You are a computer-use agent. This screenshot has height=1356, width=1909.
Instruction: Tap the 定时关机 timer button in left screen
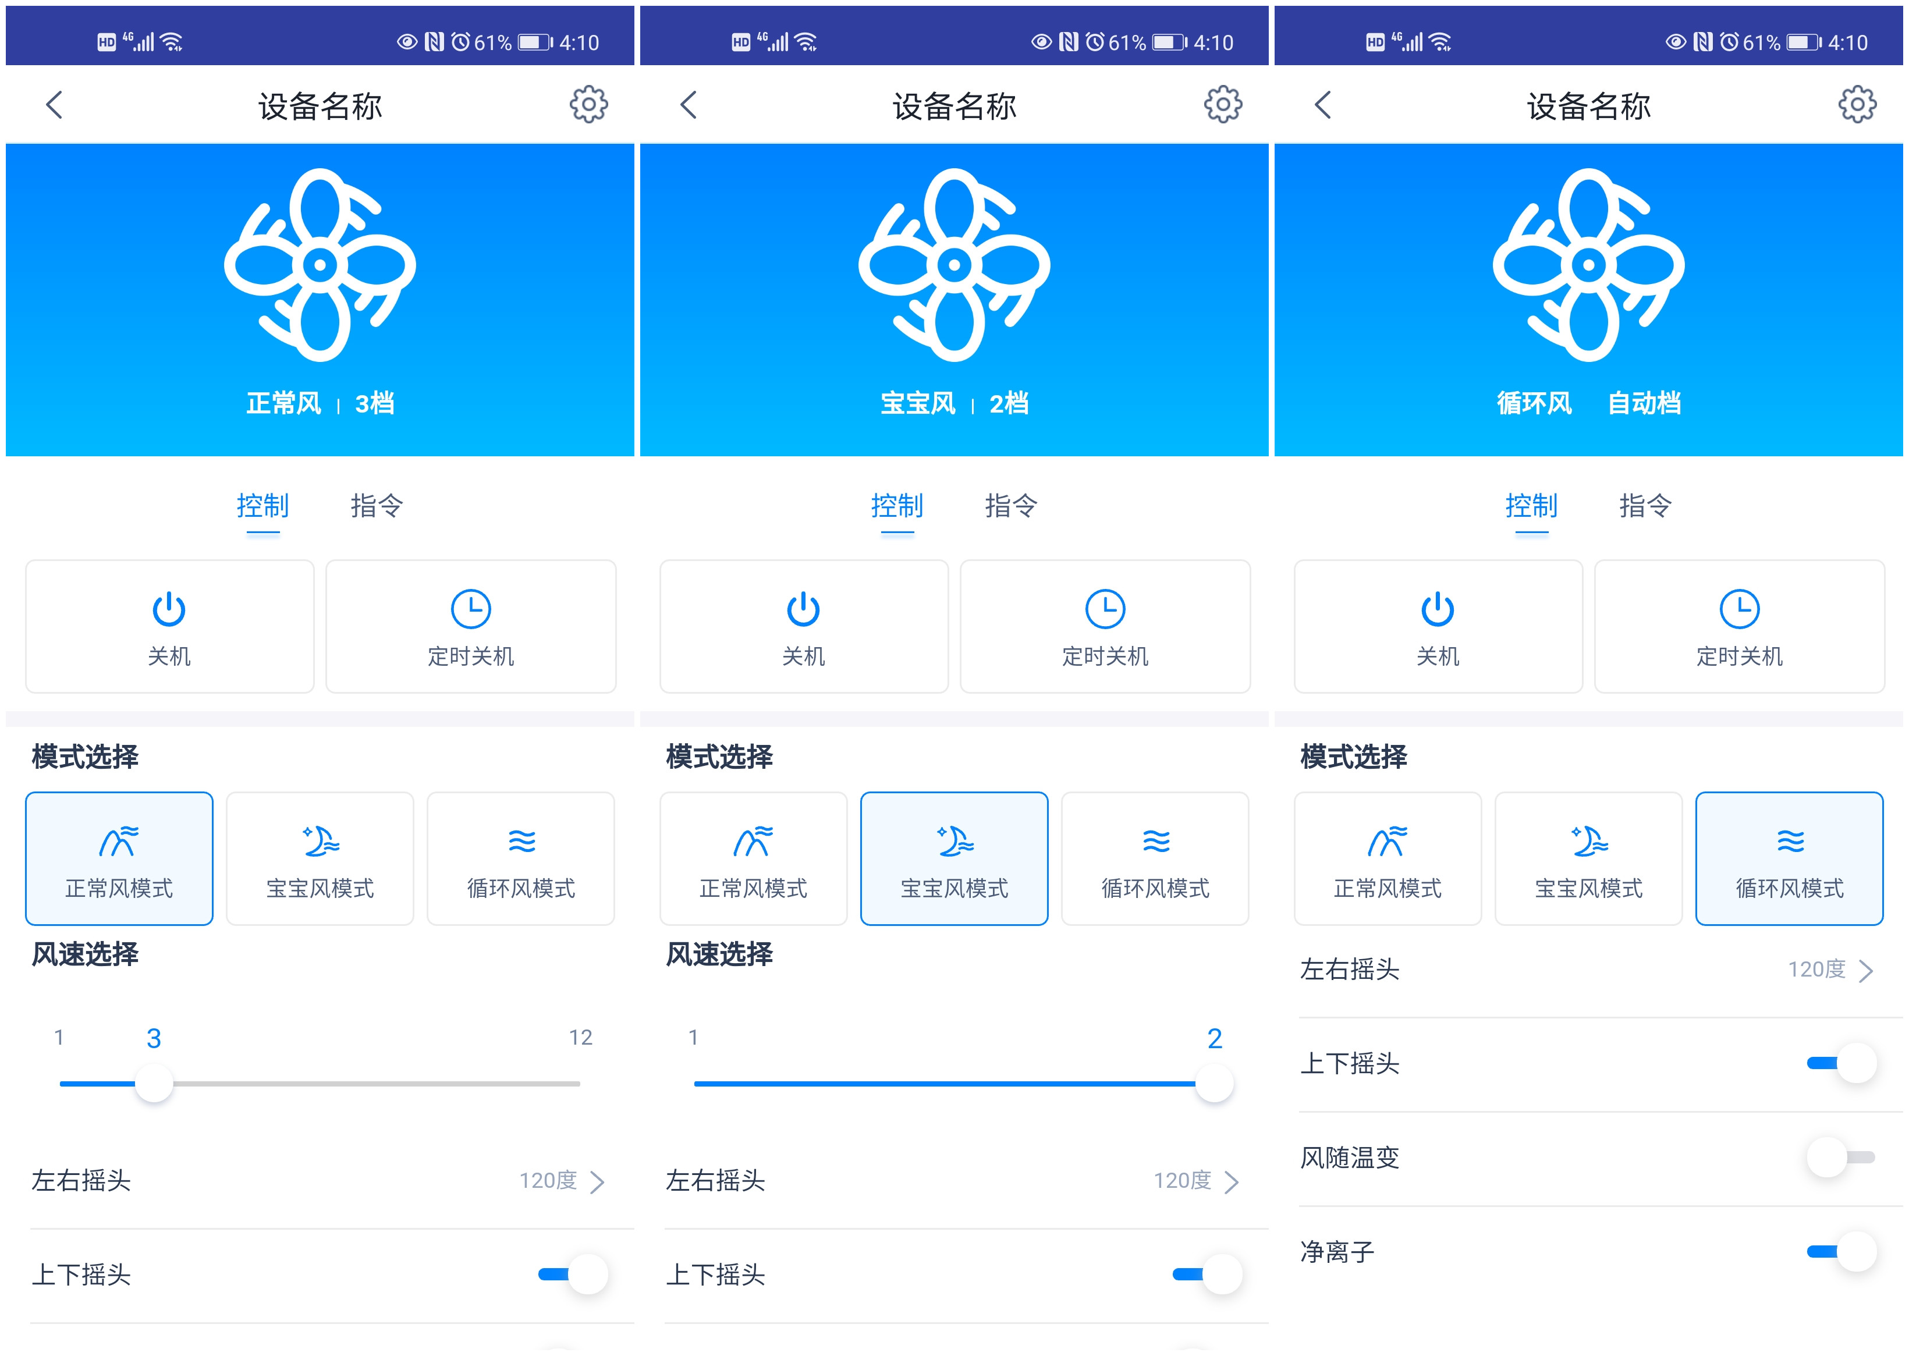471,626
